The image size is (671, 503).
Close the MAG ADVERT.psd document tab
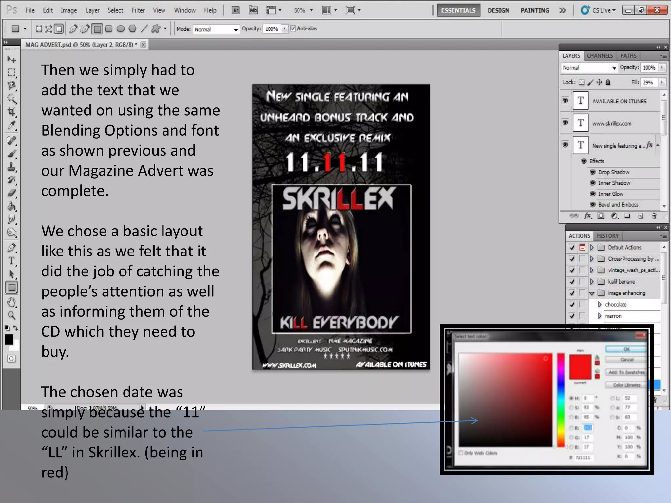(143, 45)
